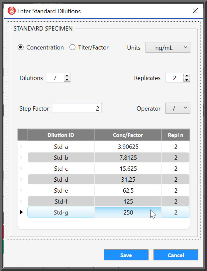
Task: Select the Concentration radio button
Action: point(21,47)
